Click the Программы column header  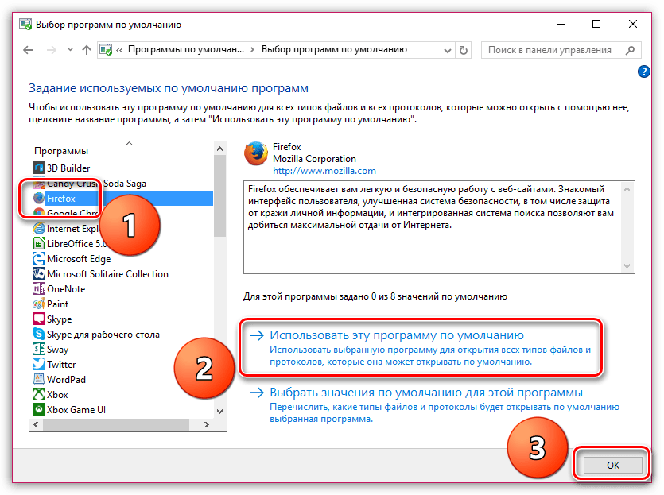click(61, 151)
